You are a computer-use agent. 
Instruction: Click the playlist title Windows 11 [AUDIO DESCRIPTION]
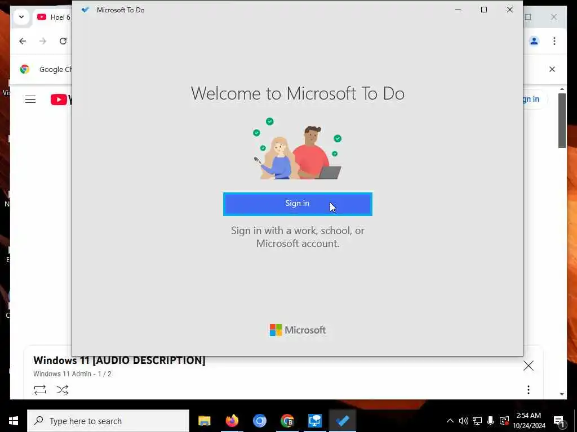pos(119,361)
